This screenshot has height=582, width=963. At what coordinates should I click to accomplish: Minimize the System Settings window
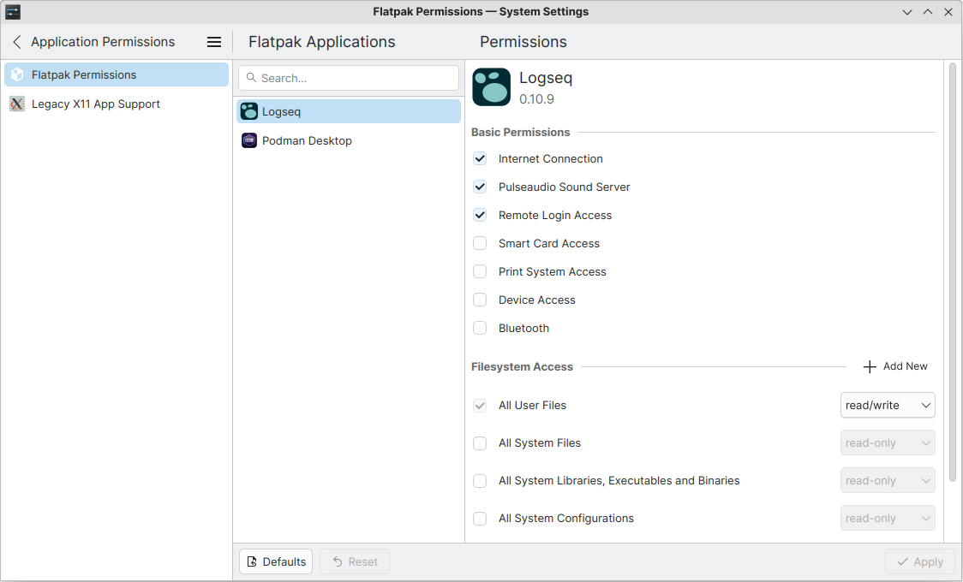pyautogui.click(x=907, y=12)
